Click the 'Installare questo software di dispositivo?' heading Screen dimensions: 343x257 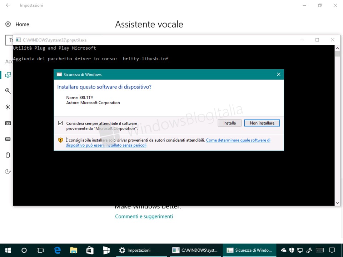pyautogui.click(x=104, y=87)
